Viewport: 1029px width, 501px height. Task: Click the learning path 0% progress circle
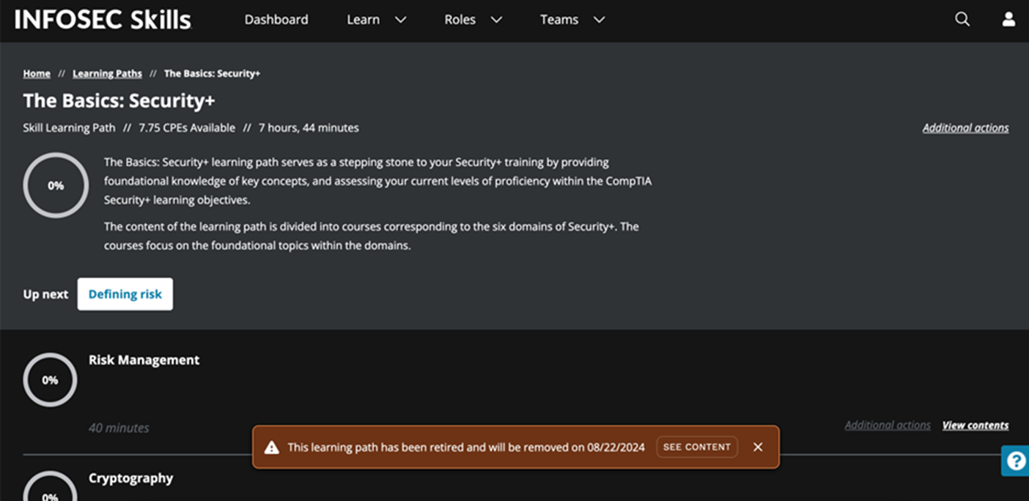56,185
